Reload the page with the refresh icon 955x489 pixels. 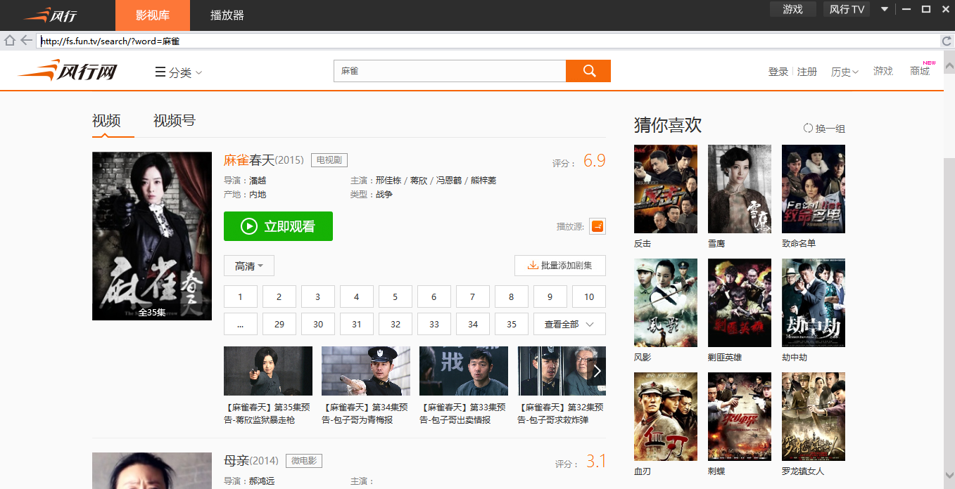tap(946, 40)
